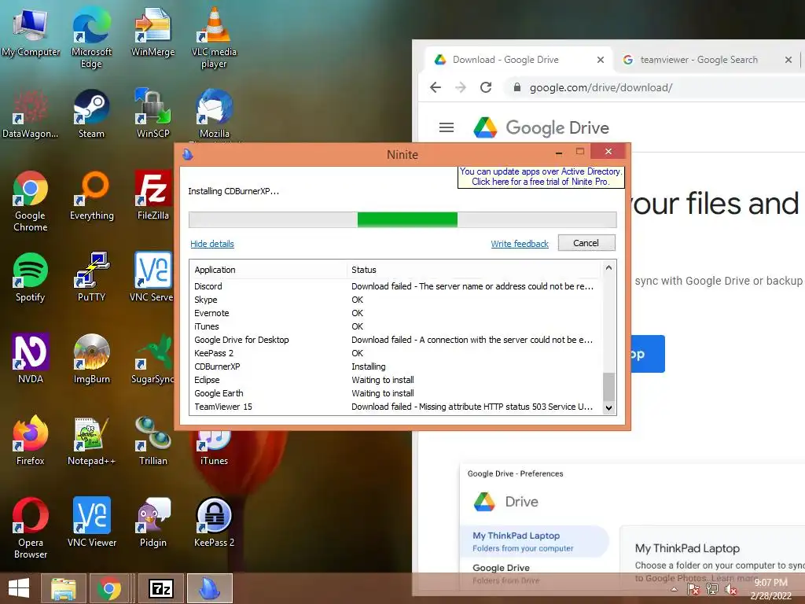Launch Notepad++ from desktop
805x604 pixels.
[x=91, y=440]
